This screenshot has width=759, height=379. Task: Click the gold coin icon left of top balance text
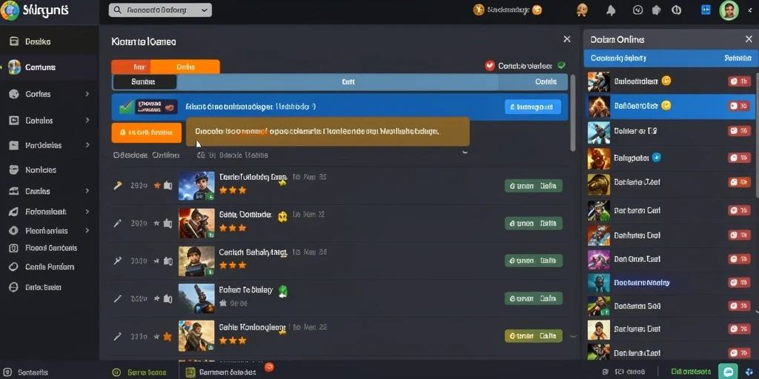click(479, 10)
